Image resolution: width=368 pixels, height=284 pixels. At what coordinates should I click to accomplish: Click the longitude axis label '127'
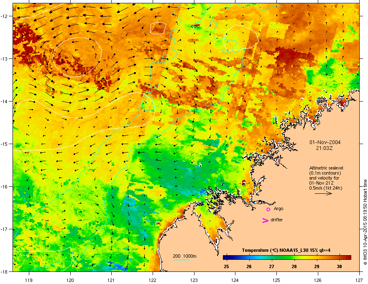coord(359,280)
